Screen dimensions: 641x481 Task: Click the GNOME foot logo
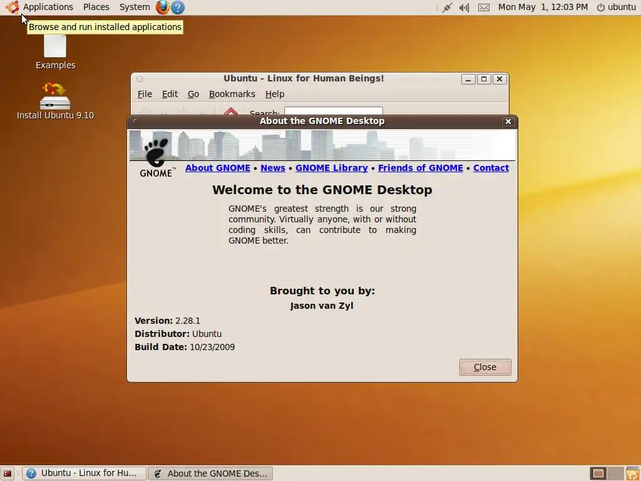[x=157, y=158]
